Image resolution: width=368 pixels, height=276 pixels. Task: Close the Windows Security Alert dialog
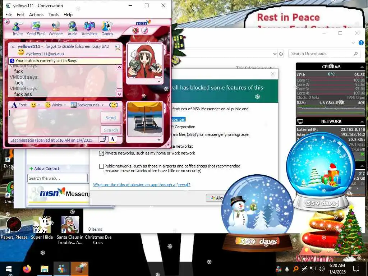point(272,74)
